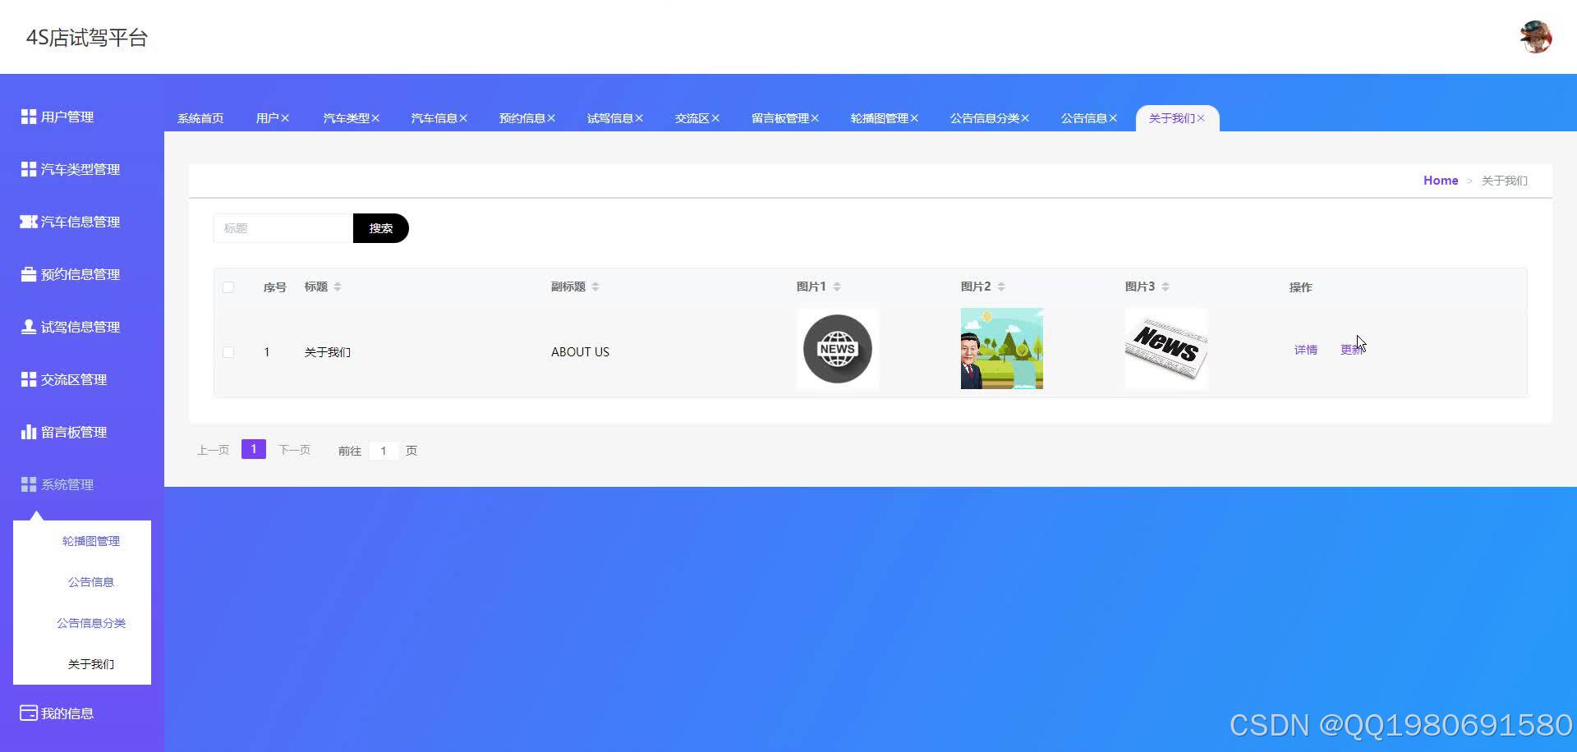Click the 上一页 pagination button
This screenshot has width=1577, height=752.
point(213,450)
